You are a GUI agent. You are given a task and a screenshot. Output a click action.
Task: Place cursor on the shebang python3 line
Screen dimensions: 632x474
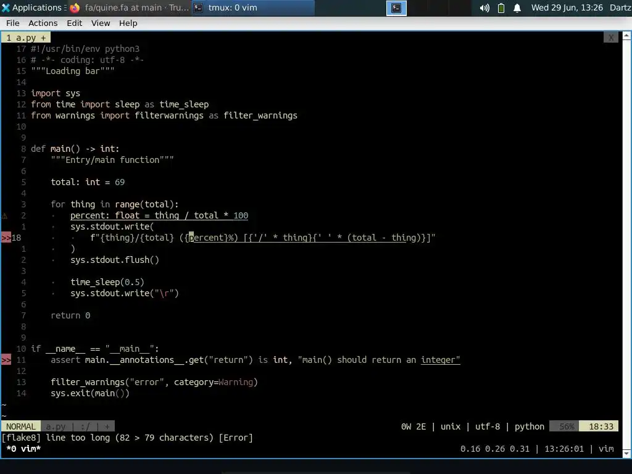[85, 49]
